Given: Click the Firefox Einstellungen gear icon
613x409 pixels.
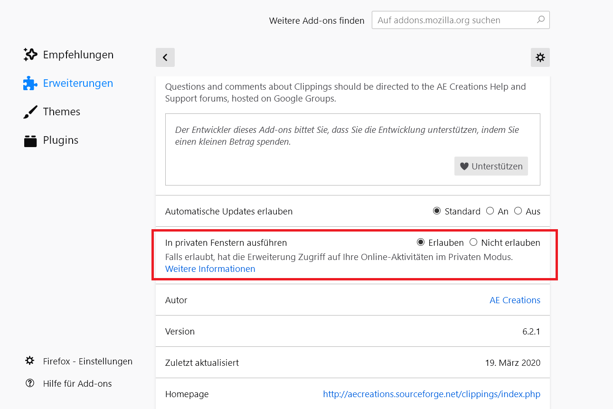Looking at the screenshot, I should click(x=30, y=361).
